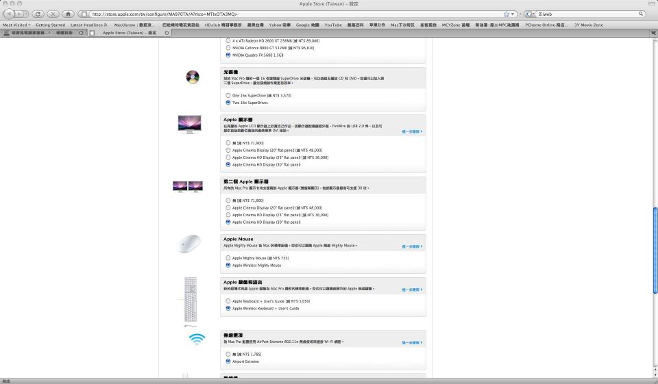658x384 pixels.
Task: Switch to Apple Store (Taiwan) tab
Action: [x=130, y=33]
